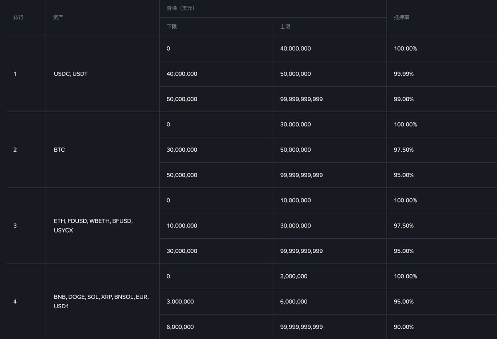Click 100.00% rate in USDC, USDT group

tap(405, 48)
